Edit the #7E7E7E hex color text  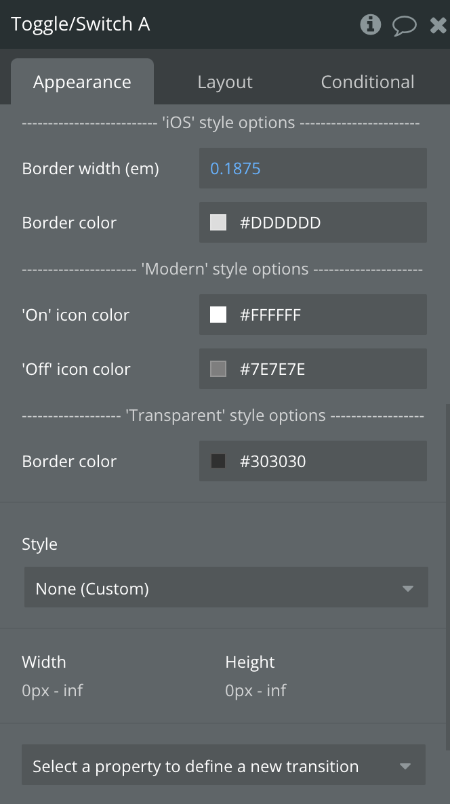coord(272,369)
